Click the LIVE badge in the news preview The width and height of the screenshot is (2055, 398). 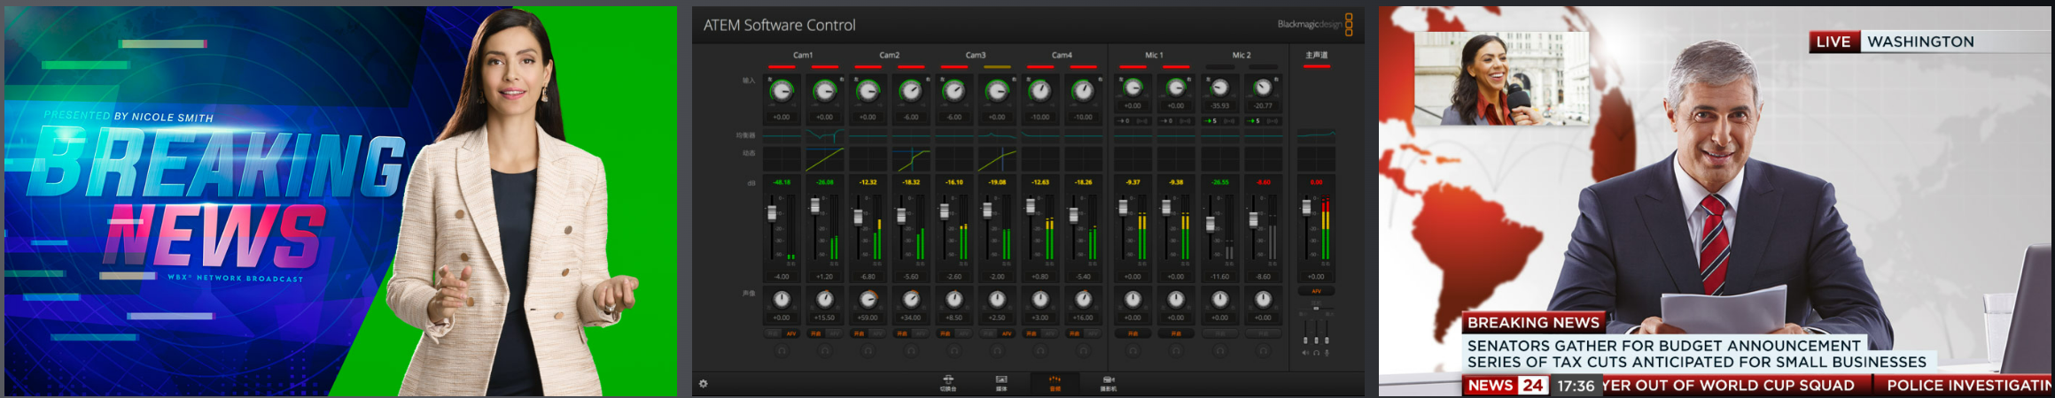pyautogui.click(x=1833, y=42)
